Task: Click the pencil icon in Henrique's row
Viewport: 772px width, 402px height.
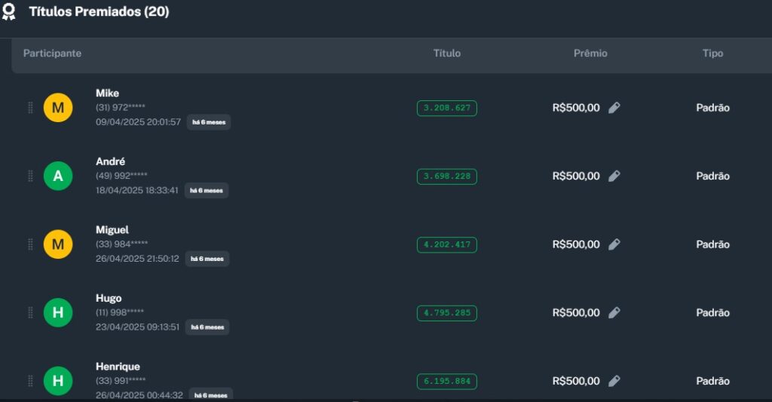Action: click(614, 381)
